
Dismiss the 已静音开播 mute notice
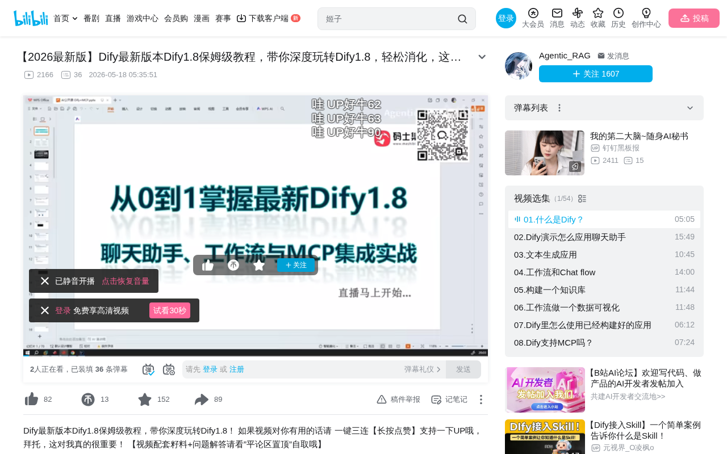(45, 281)
